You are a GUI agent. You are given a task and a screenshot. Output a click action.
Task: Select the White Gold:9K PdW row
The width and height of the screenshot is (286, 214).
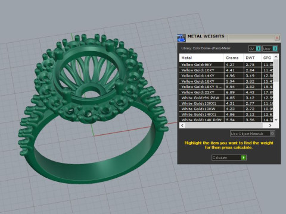(226, 98)
